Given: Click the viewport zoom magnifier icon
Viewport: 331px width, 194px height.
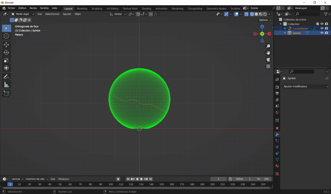Looking at the screenshot, I should [x=268, y=46].
